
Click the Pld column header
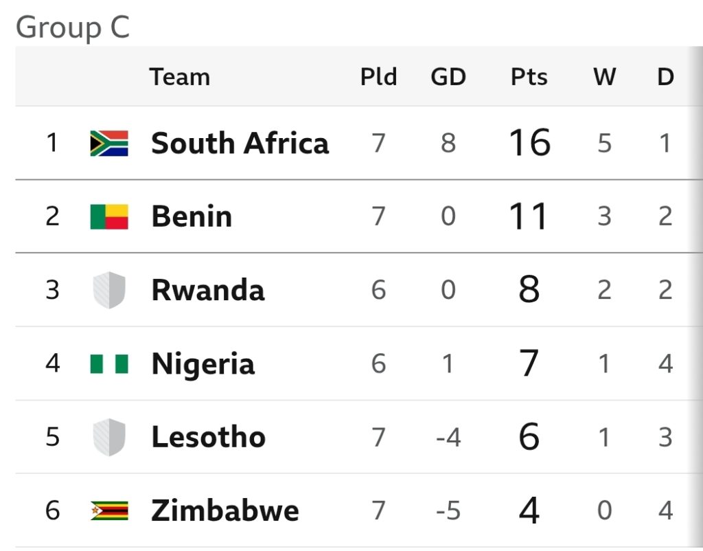click(x=379, y=77)
